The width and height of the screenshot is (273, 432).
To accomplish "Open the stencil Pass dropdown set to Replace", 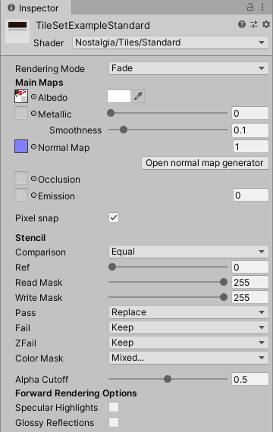I will click(189, 312).
